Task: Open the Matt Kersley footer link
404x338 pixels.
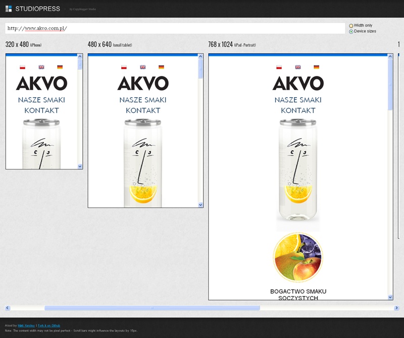Action: pyautogui.click(x=24, y=325)
